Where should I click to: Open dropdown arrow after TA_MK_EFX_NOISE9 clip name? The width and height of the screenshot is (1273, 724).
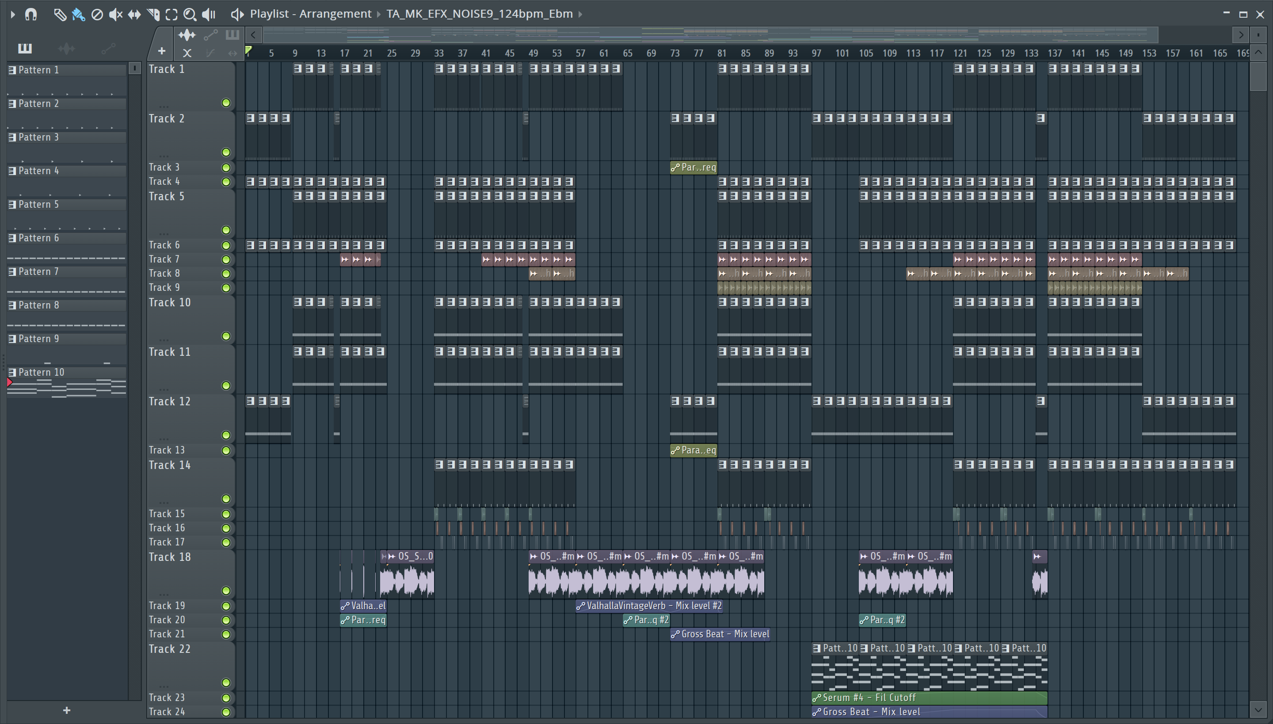(x=580, y=14)
